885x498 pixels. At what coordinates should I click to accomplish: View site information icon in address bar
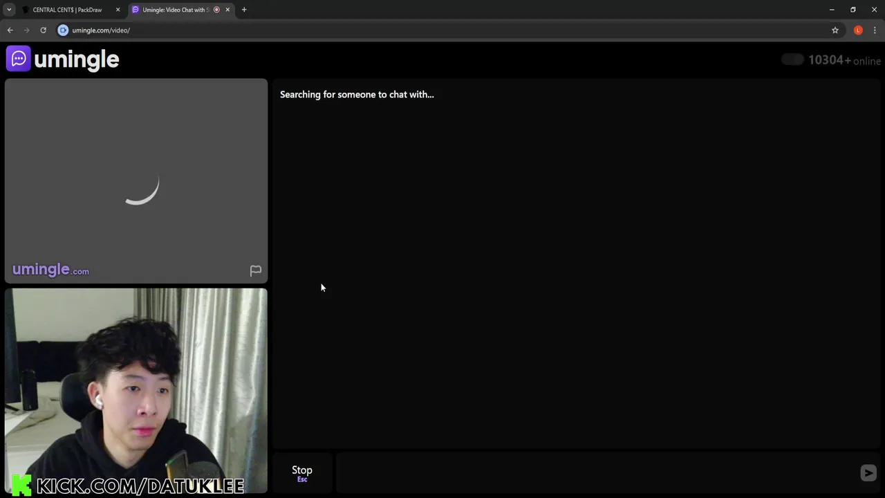[63, 30]
